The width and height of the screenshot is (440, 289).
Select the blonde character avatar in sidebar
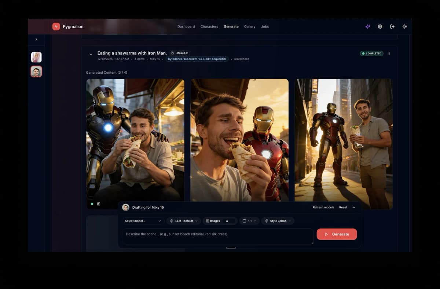tap(36, 57)
